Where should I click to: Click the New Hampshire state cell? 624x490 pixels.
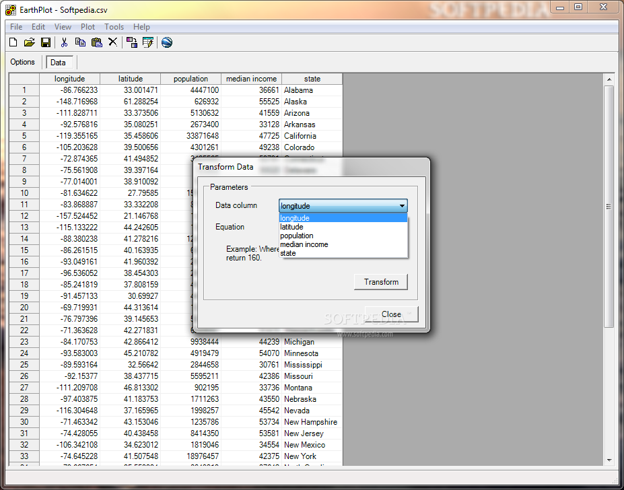coord(312,422)
